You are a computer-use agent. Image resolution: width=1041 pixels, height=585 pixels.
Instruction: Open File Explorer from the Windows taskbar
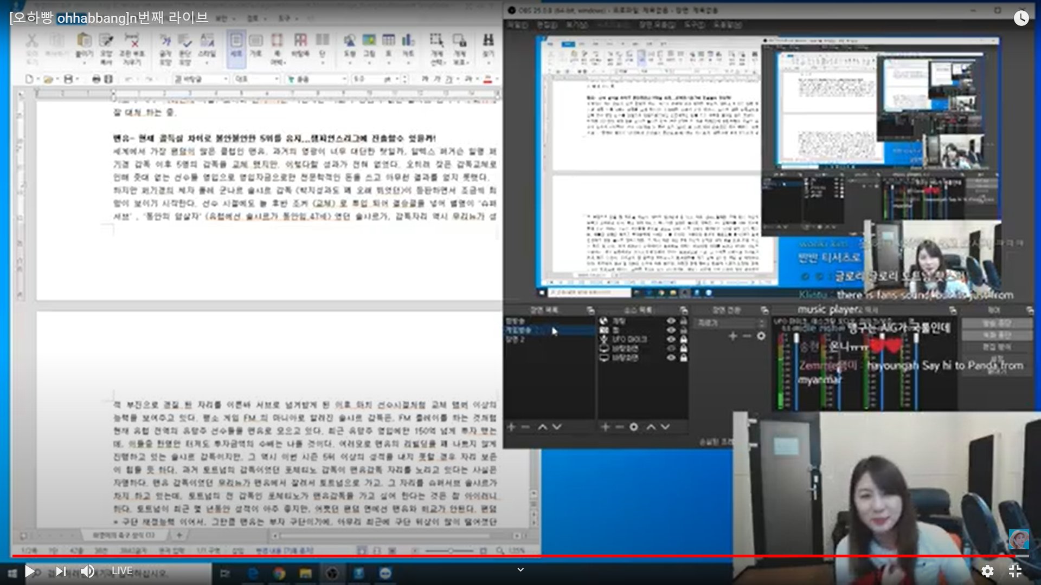(306, 573)
